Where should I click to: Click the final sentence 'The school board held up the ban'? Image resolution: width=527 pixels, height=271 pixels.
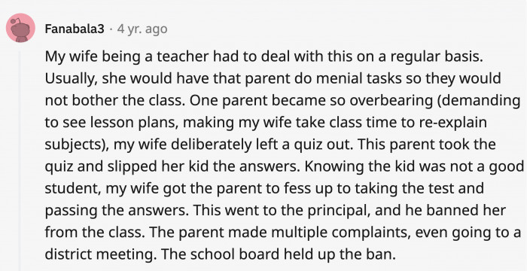(277, 254)
